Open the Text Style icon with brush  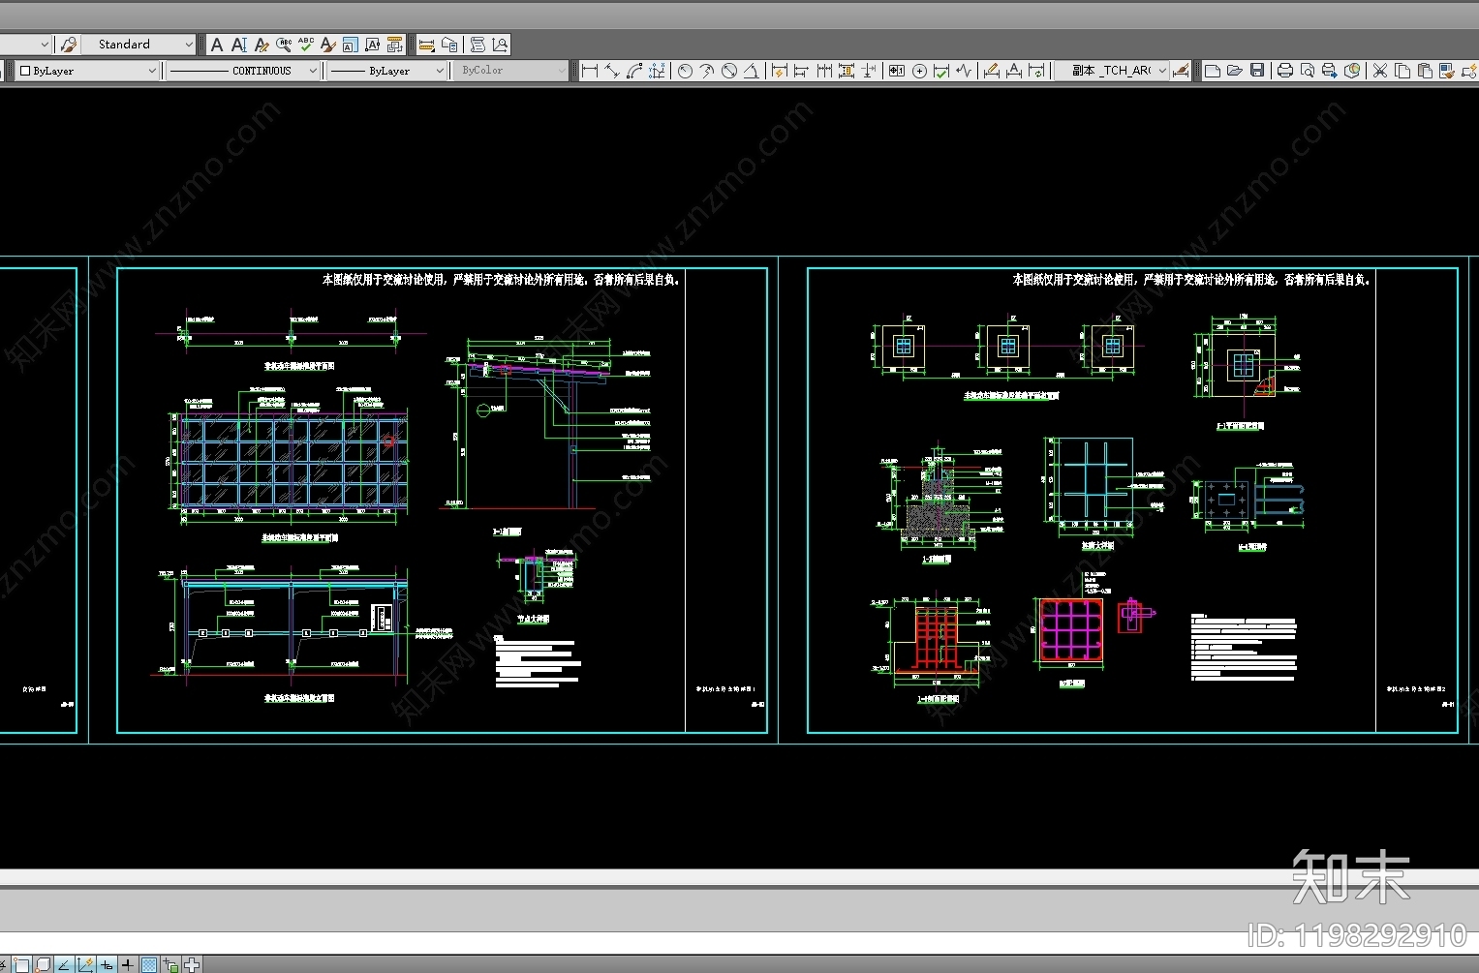coord(328,45)
